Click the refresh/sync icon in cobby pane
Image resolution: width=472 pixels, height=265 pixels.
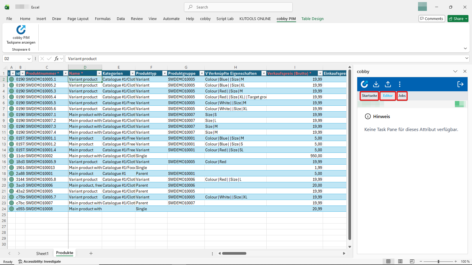tap(364, 84)
